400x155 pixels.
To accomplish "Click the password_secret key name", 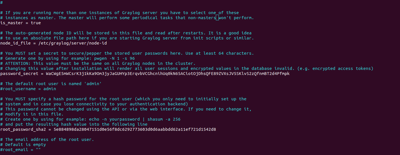I will click(19, 74).
